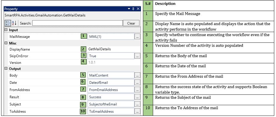Collapse the Output section

point(6,69)
